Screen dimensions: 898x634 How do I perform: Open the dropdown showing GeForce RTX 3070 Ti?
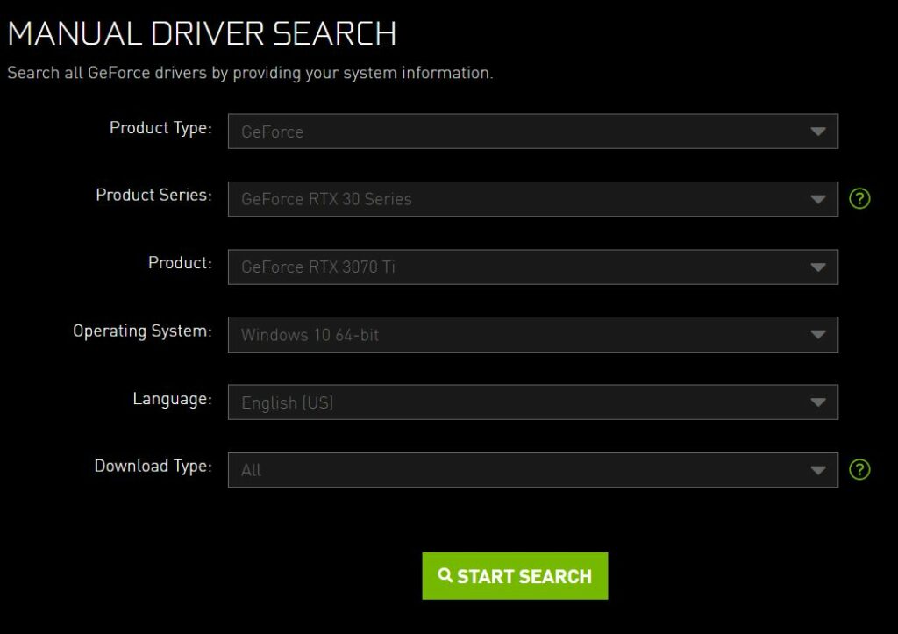[517, 267]
